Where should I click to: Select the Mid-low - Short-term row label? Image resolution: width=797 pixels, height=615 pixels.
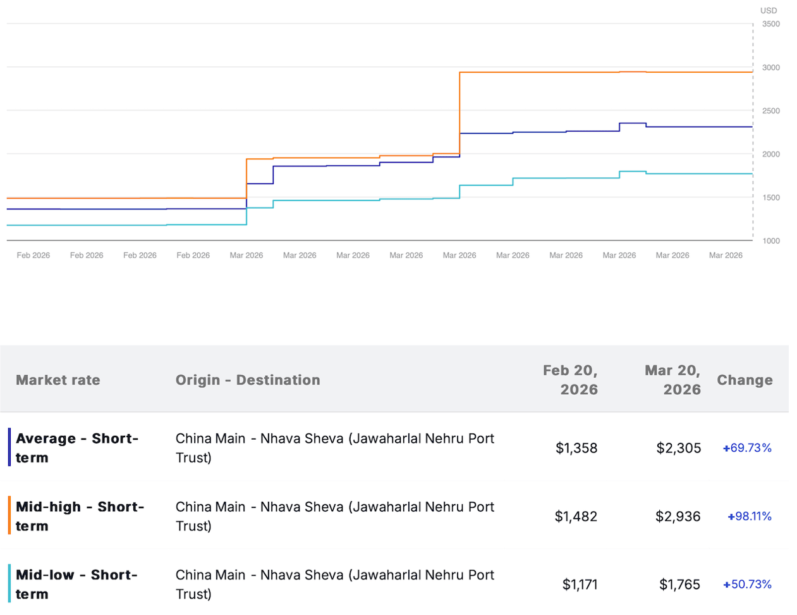tap(76, 584)
